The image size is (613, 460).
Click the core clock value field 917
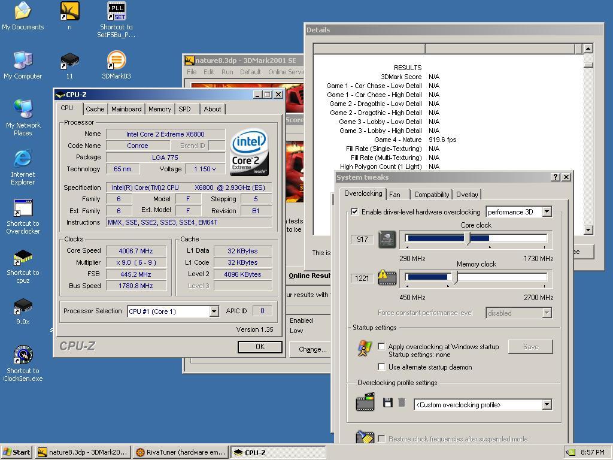tap(362, 239)
